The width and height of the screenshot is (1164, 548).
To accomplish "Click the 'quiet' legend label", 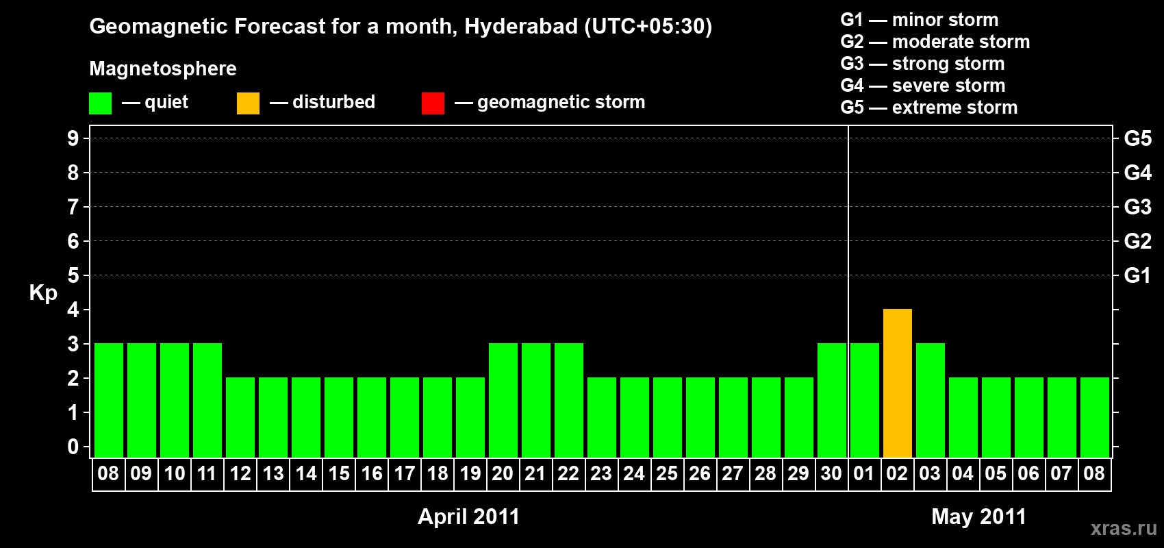I will (166, 102).
